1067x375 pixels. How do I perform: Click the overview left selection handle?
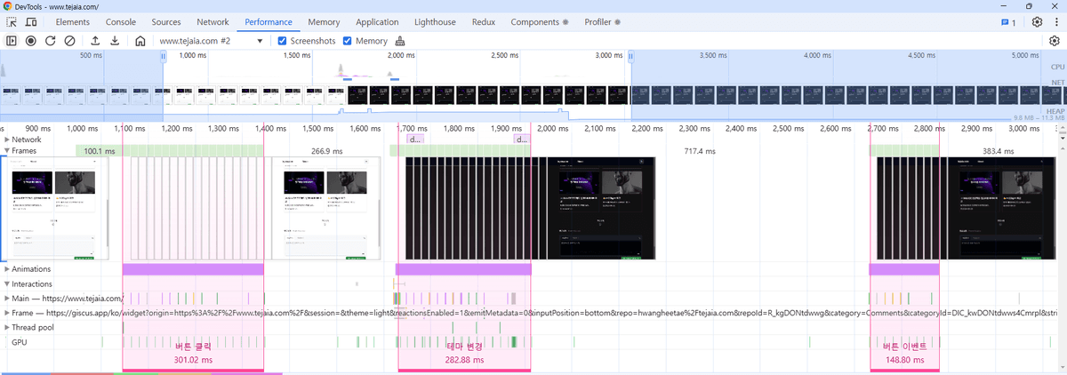164,56
